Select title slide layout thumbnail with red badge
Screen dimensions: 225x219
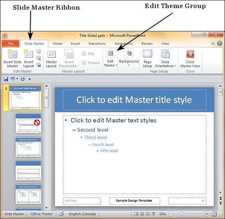pyautogui.click(x=29, y=124)
